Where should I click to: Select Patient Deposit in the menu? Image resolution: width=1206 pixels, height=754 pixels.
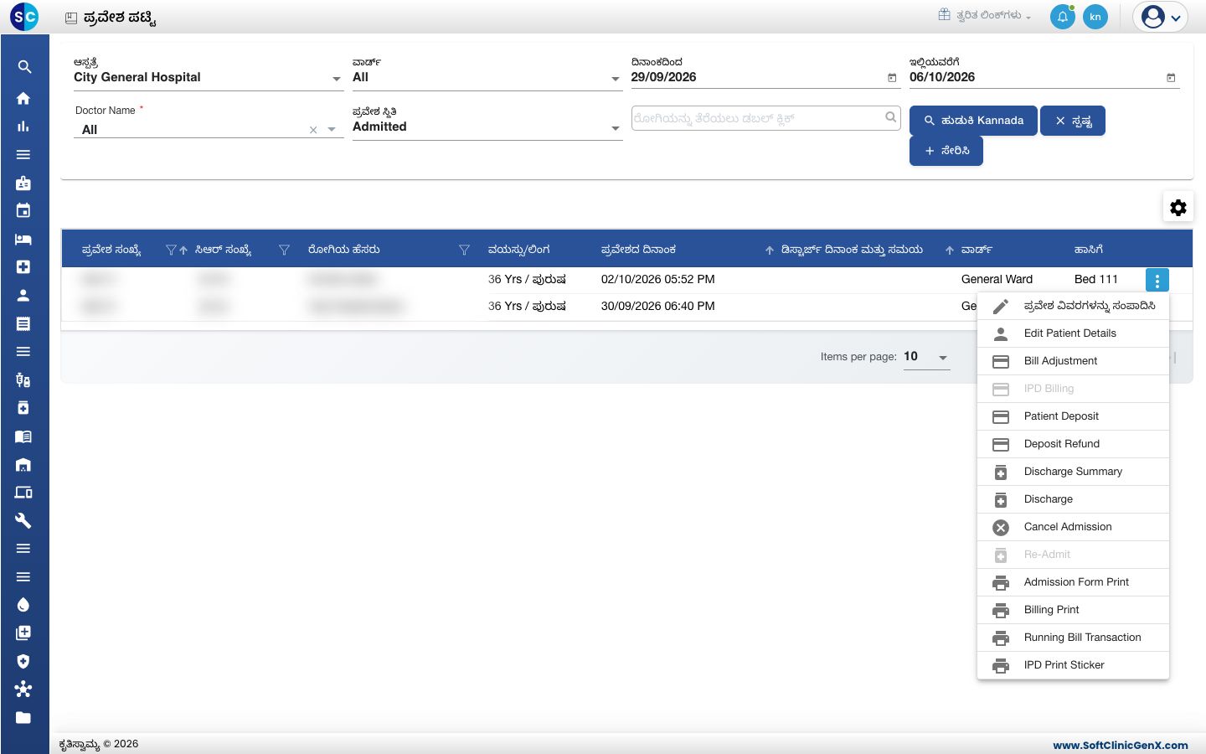(1073, 416)
